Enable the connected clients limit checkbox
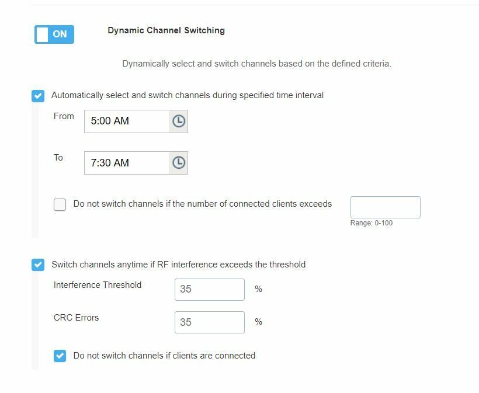Screen dimensions: 479x393 (60, 204)
